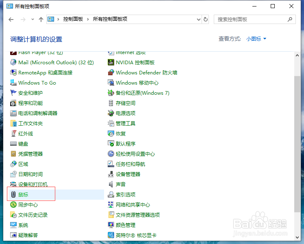Click the search magnifier button

(290, 20)
